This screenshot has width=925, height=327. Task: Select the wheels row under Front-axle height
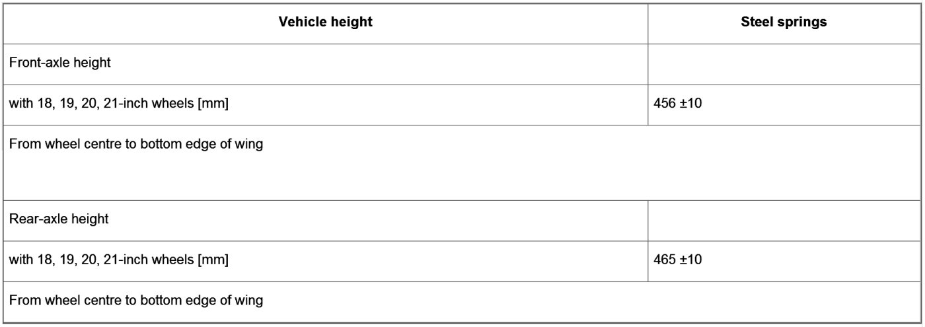point(119,104)
